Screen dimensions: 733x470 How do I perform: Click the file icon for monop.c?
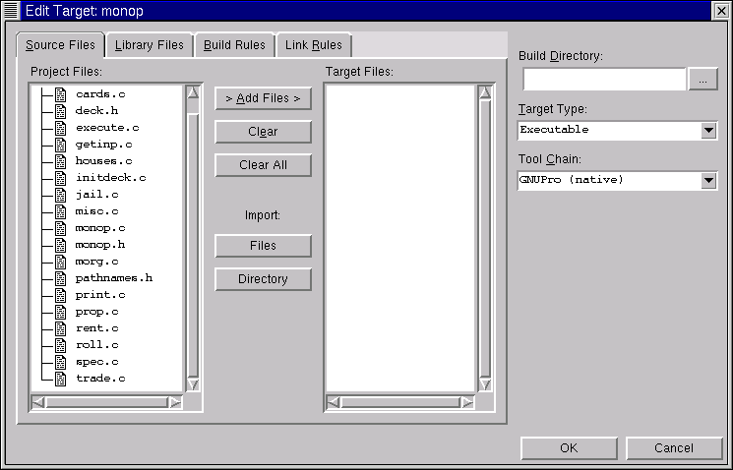60,228
